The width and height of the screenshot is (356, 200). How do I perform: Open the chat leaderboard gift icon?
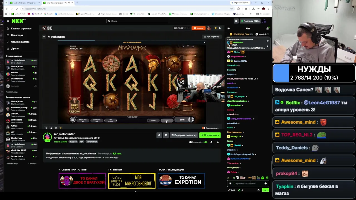268,29
